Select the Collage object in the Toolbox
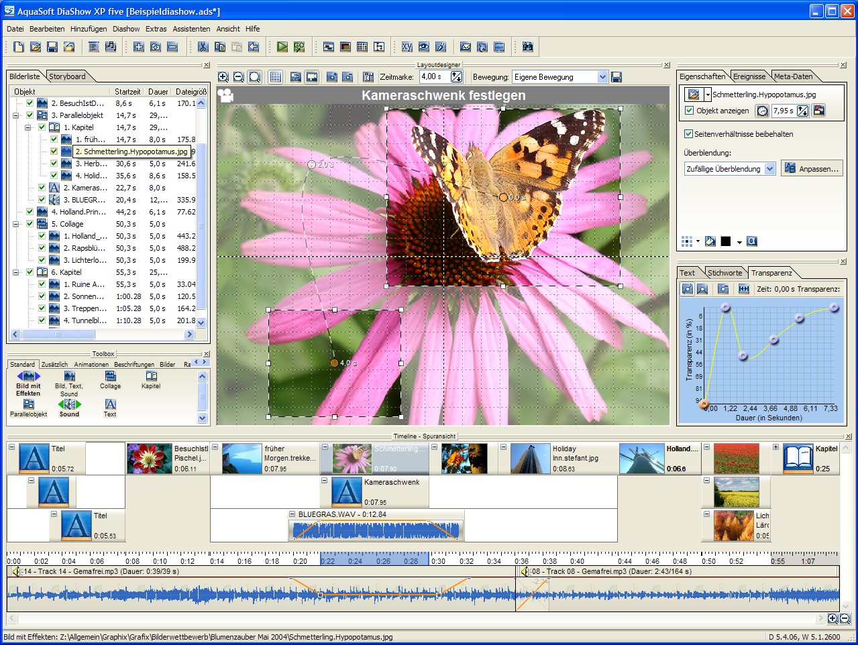 (x=111, y=379)
